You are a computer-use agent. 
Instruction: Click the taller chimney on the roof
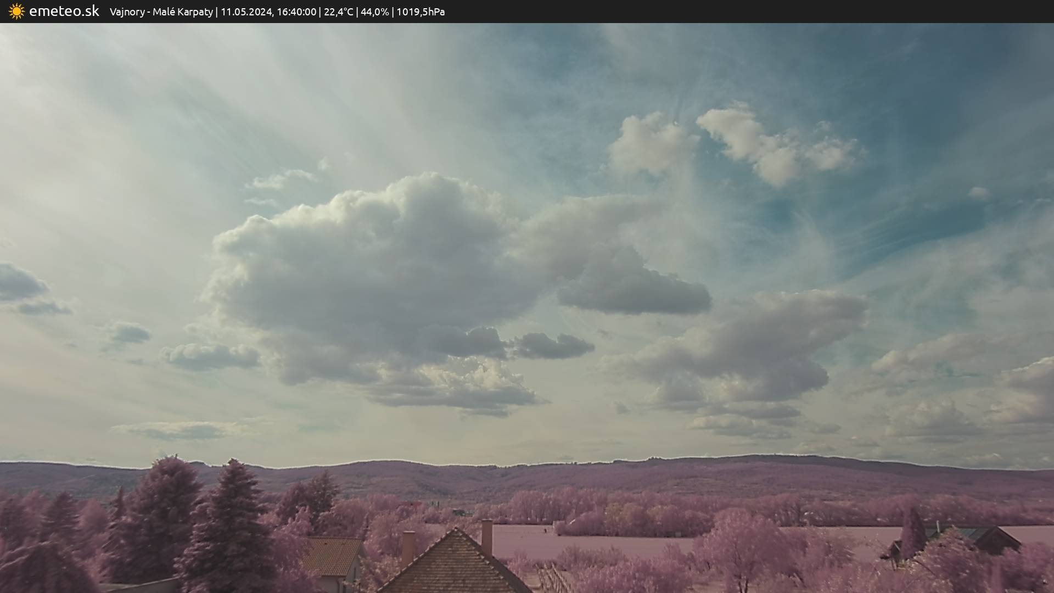(x=487, y=537)
